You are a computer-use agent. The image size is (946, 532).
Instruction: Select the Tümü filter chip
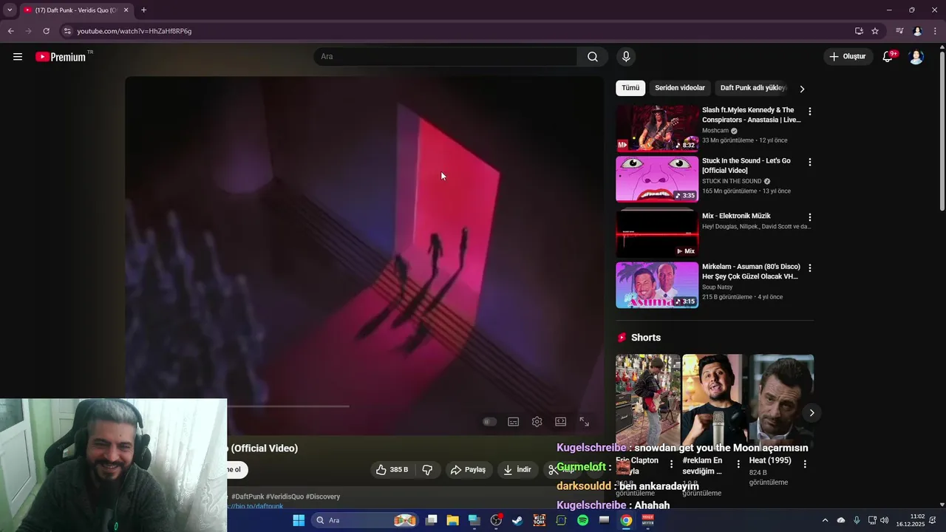tap(630, 88)
